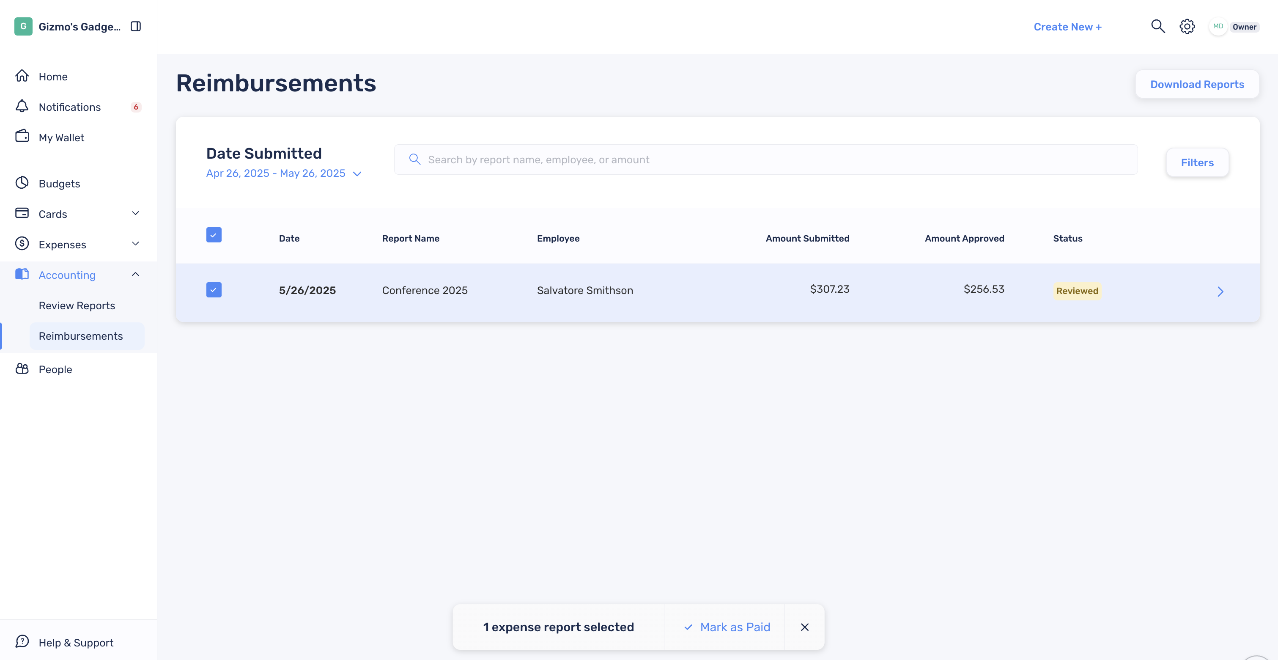Click the Employee column header
This screenshot has width=1278, height=660.
tap(558, 238)
